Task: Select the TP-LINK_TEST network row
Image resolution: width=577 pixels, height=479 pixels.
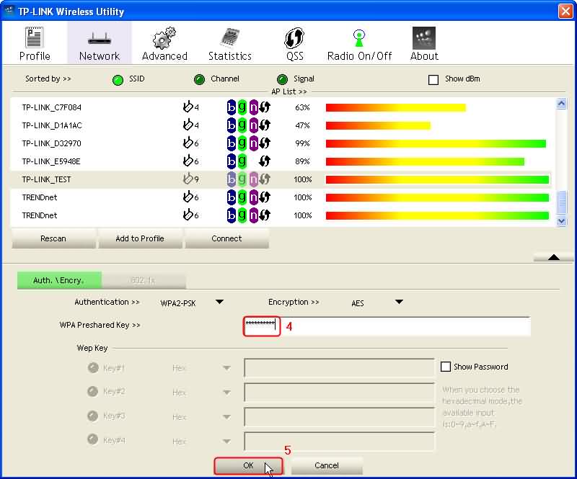Action: pos(281,179)
